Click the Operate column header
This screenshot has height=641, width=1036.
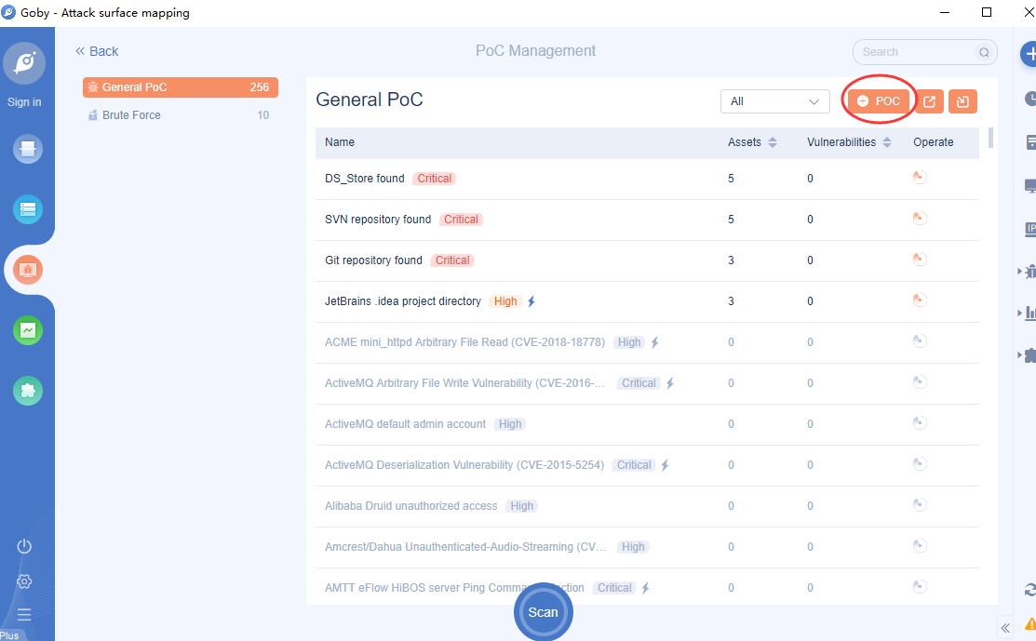point(933,142)
